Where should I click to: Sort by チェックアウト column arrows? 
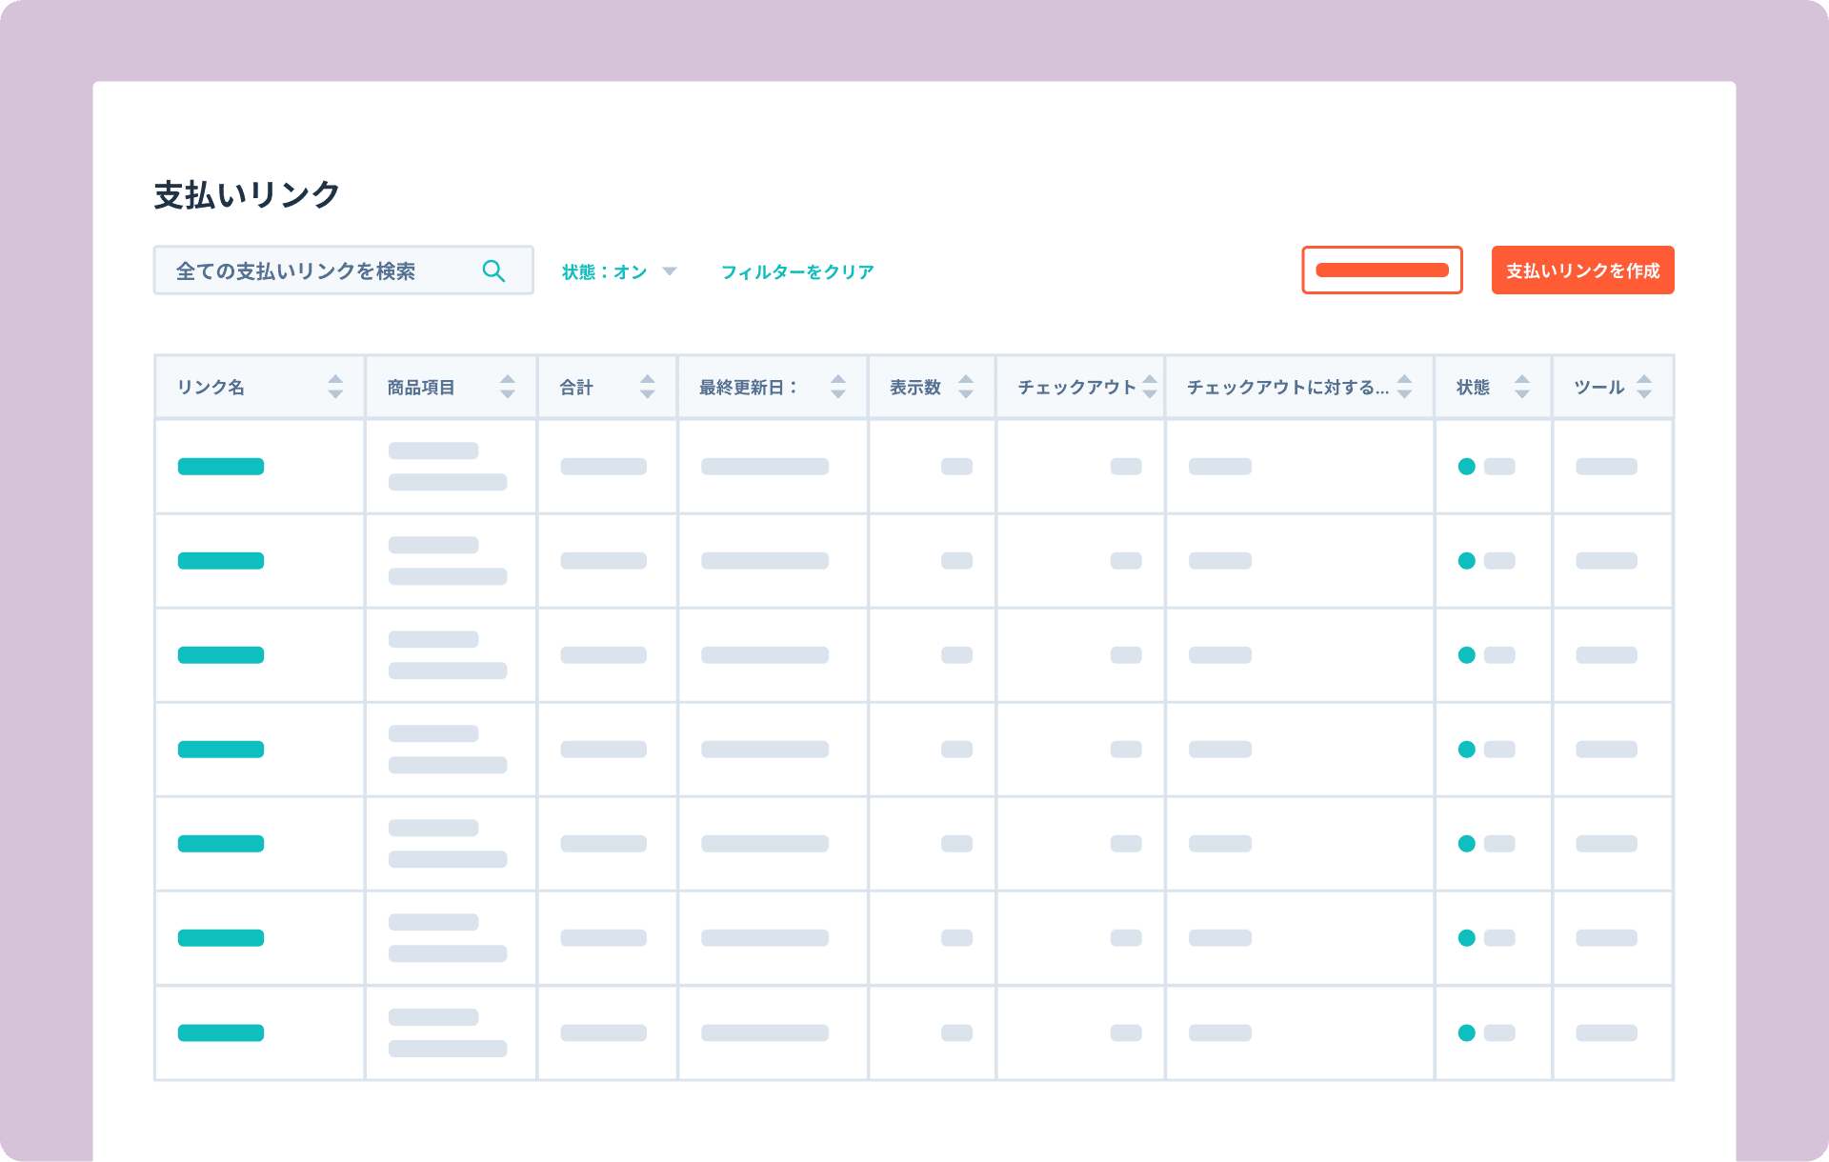click(1150, 387)
